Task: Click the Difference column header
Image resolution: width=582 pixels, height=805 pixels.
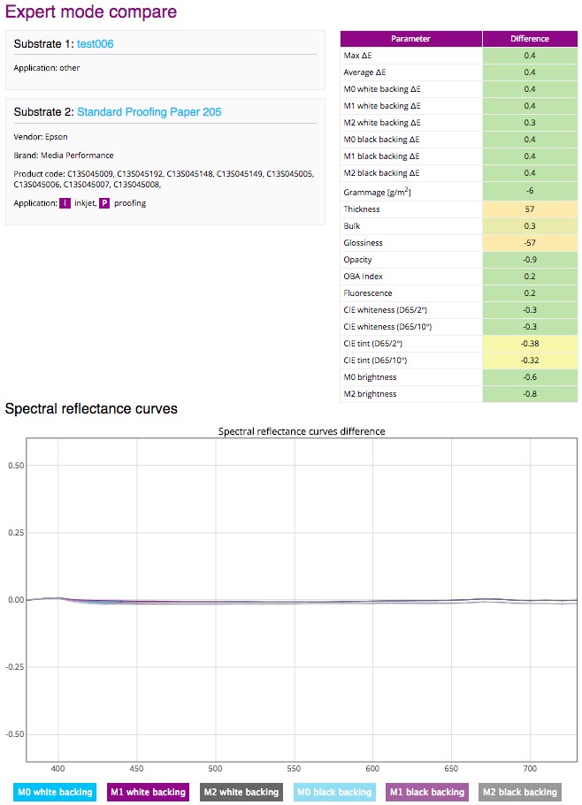Action: [x=530, y=39]
